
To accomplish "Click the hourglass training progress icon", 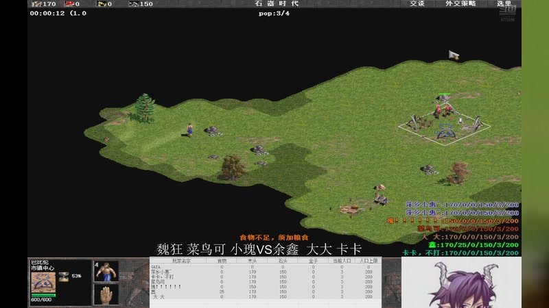I will click(x=64, y=277).
